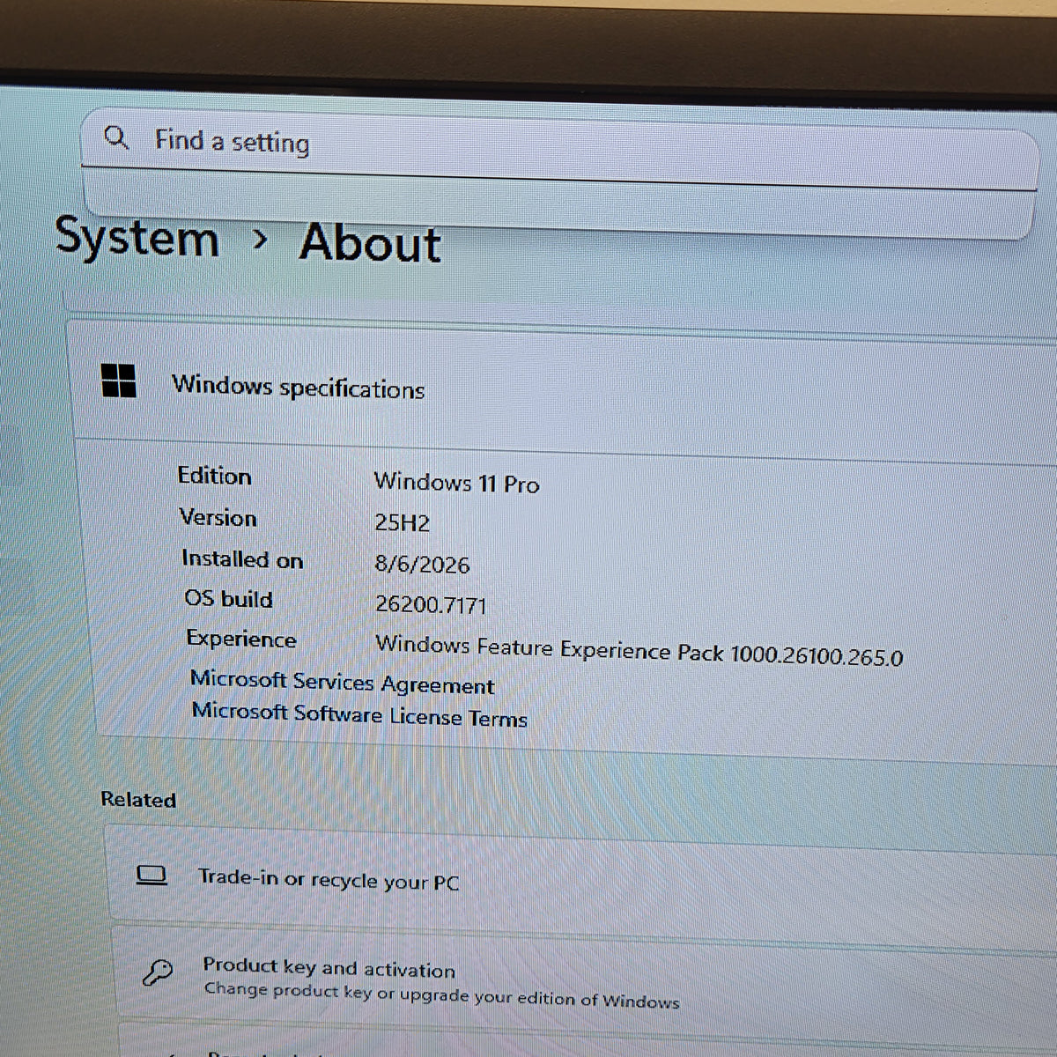Go back to System breadcrumb
Screen dimensions: 1057x1057
click(137, 237)
